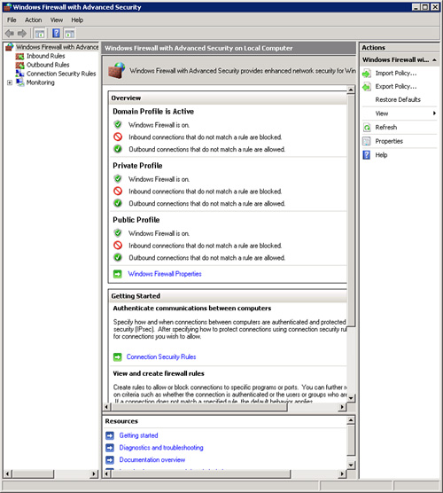Open the Action menu
This screenshot has height=493, width=443.
pos(34,20)
